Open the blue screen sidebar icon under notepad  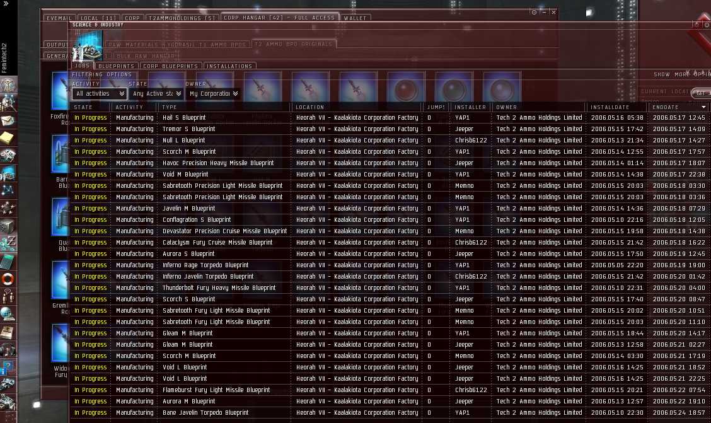click(8, 173)
